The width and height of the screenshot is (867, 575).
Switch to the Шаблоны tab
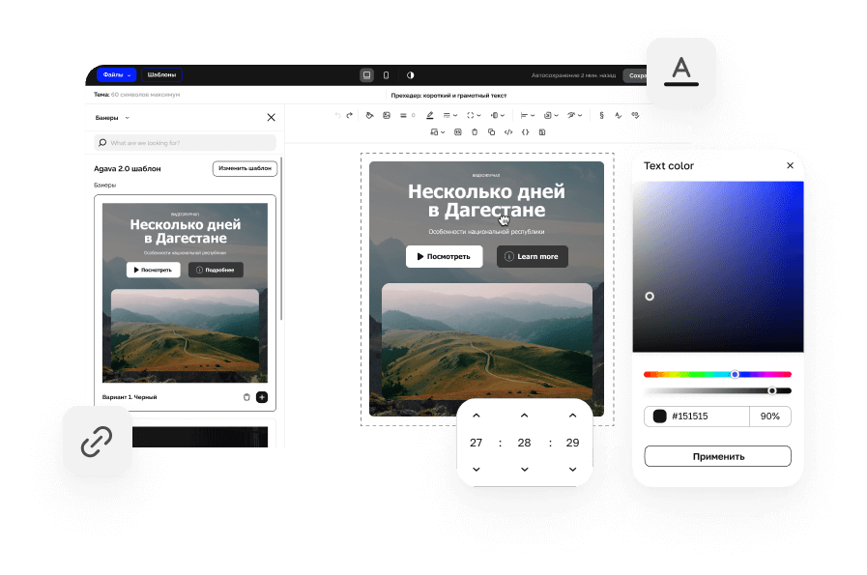click(160, 74)
